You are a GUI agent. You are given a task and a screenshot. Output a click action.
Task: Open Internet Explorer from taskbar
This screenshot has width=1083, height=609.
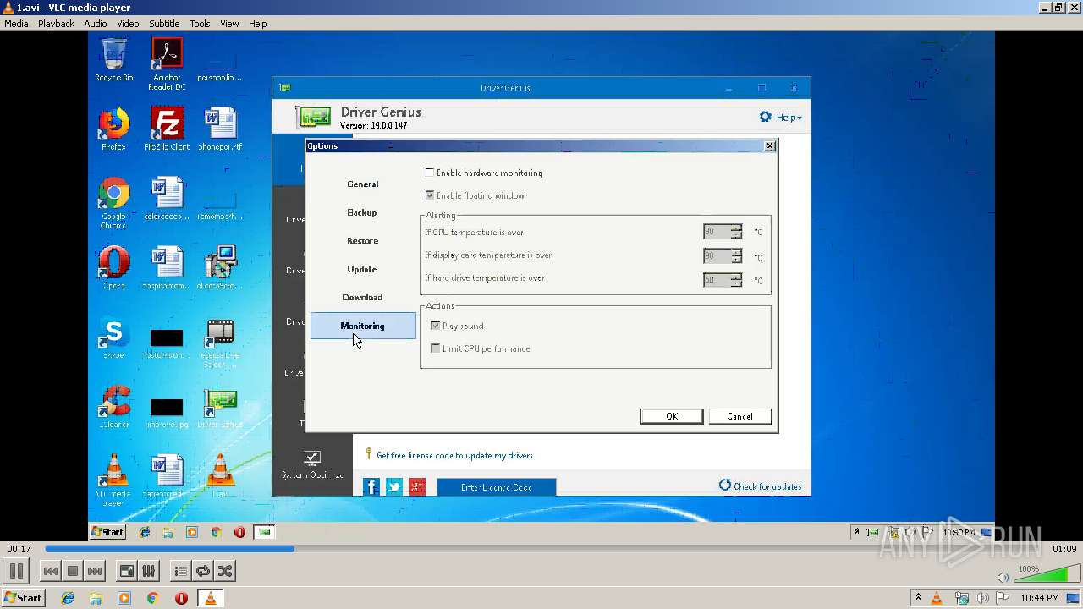point(68,598)
